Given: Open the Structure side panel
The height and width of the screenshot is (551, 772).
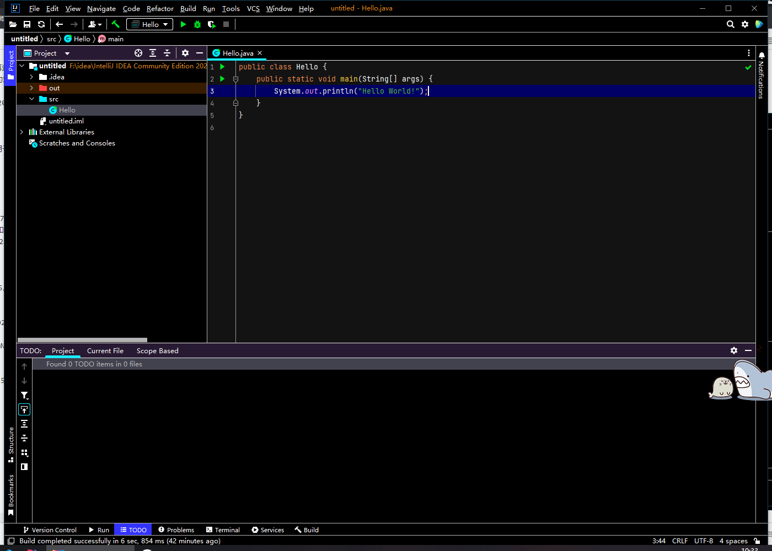Looking at the screenshot, I should [x=11, y=445].
